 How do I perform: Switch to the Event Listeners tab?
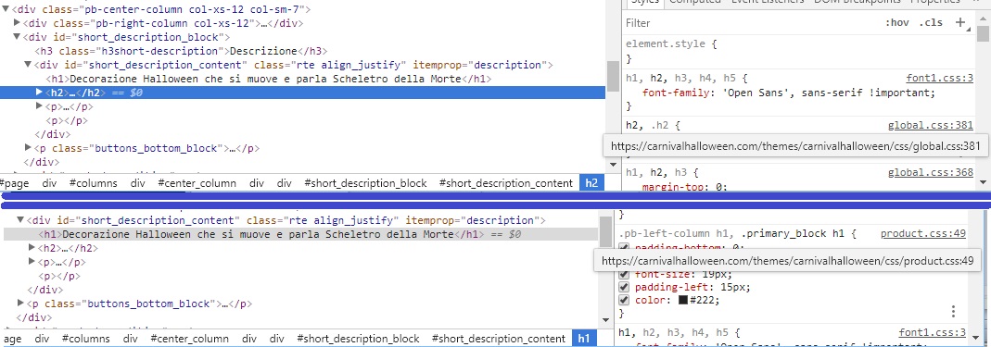(x=768, y=2)
